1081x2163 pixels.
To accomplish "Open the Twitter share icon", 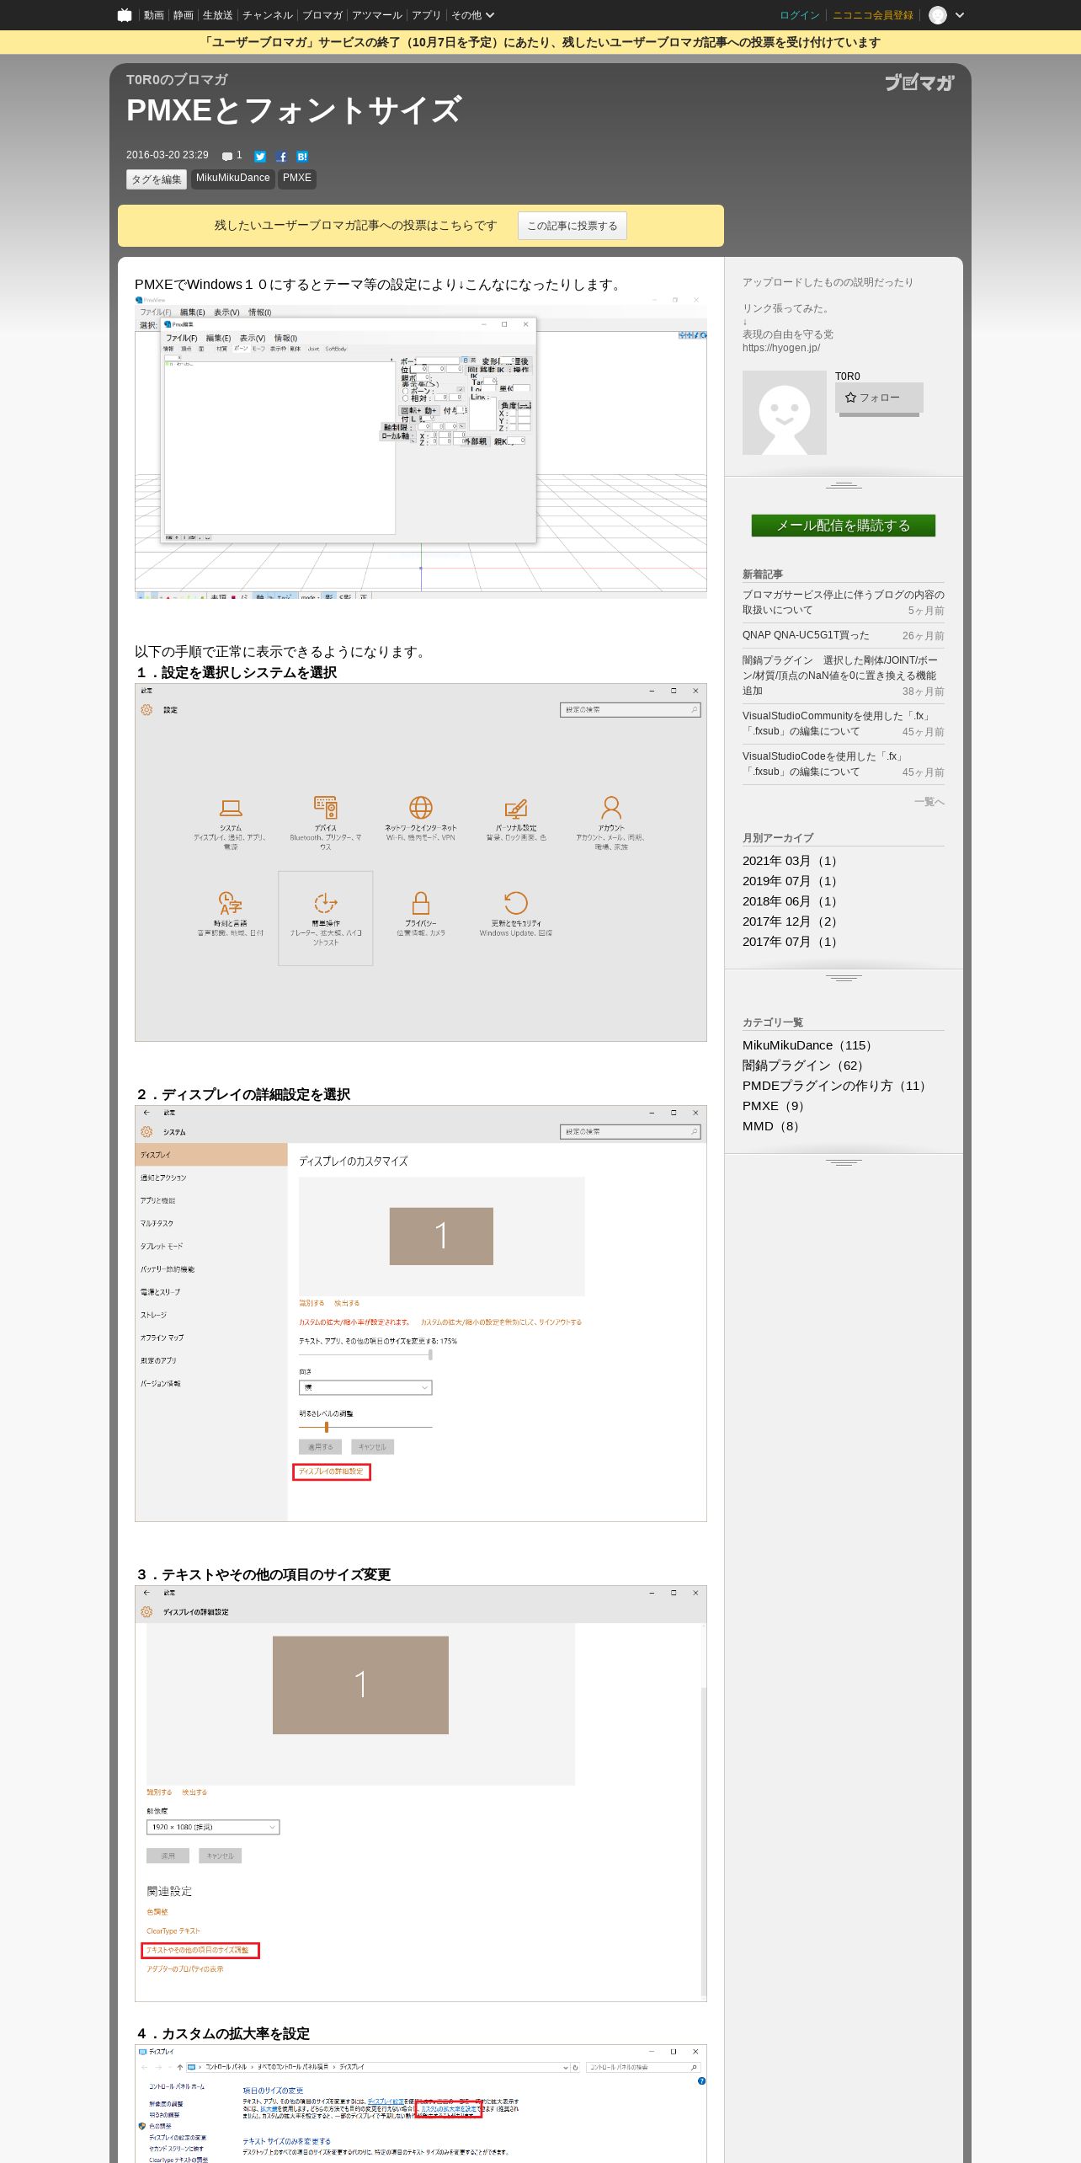I will click(x=260, y=157).
